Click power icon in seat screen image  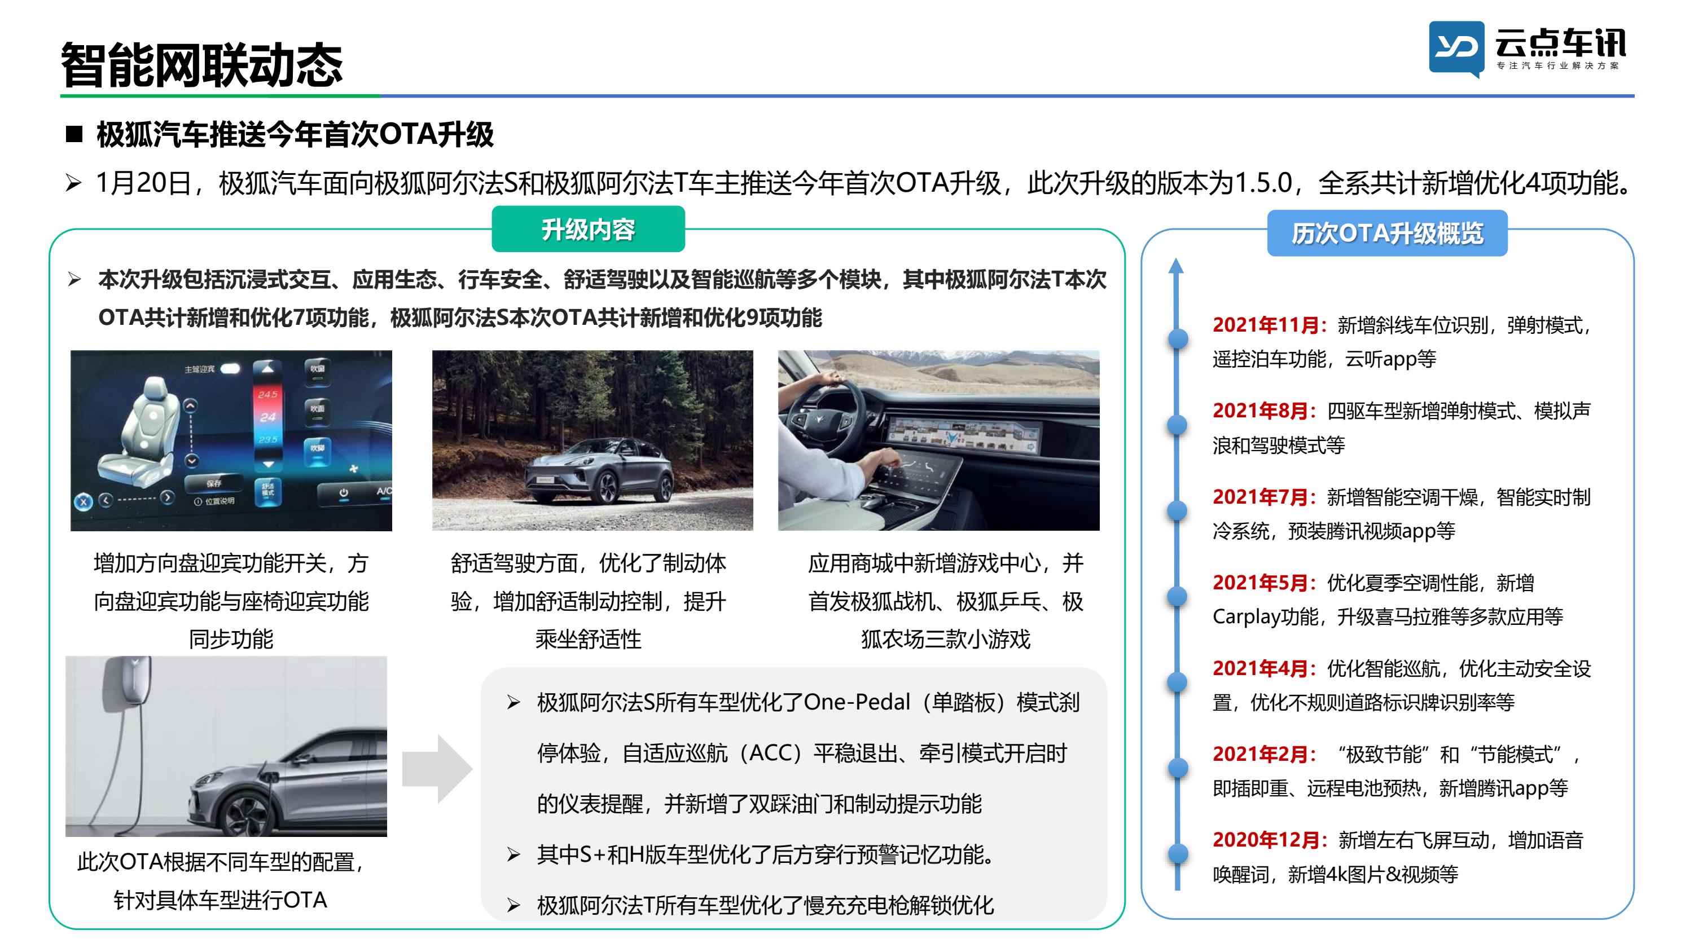coord(343,493)
